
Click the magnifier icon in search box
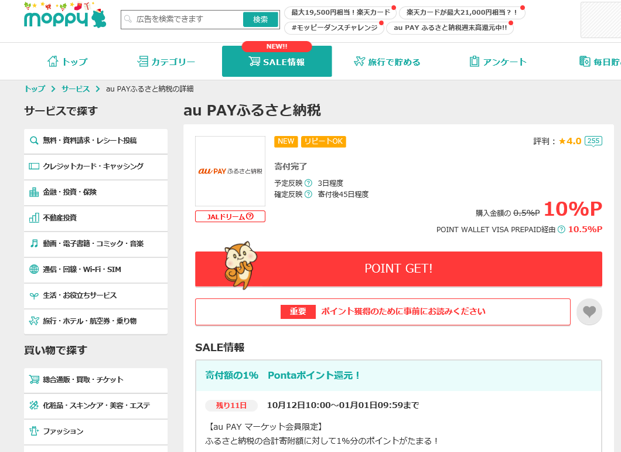pos(128,19)
